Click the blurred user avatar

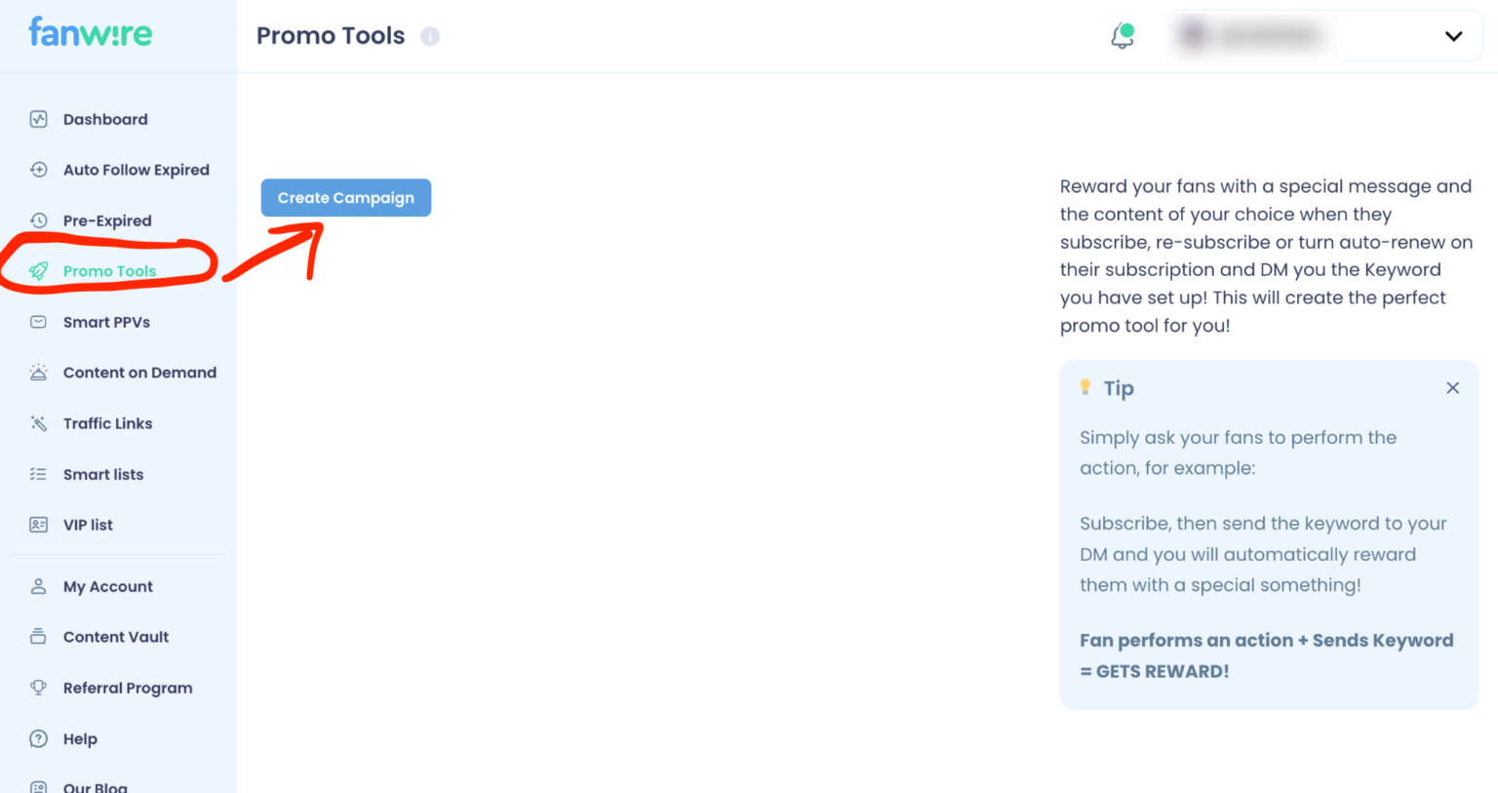pyautogui.click(x=1193, y=36)
